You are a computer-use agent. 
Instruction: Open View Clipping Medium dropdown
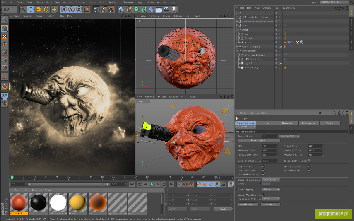click(x=271, y=190)
